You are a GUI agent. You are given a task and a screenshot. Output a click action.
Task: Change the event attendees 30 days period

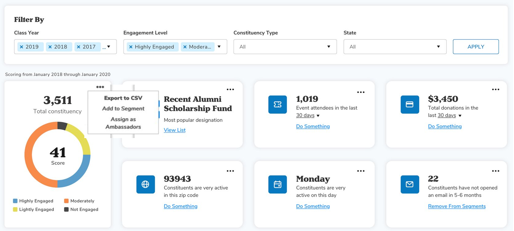(x=308, y=115)
